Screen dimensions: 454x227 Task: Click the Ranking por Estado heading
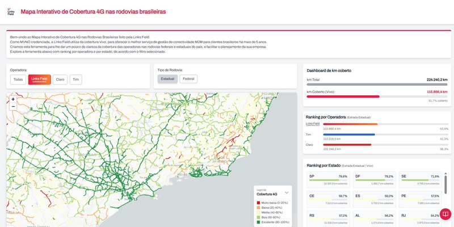[323, 166]
